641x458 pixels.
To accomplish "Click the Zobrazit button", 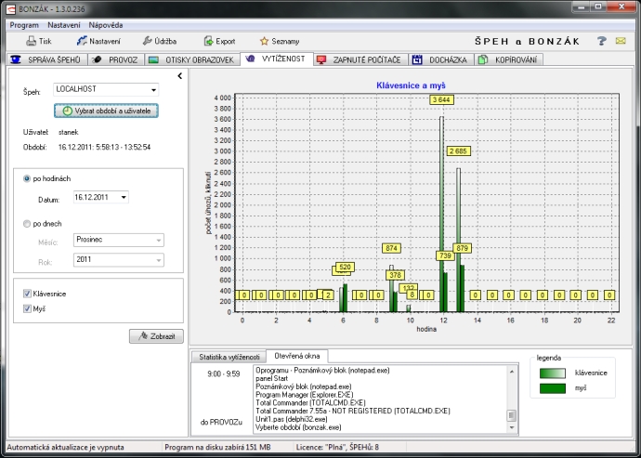I will [156, 336].
